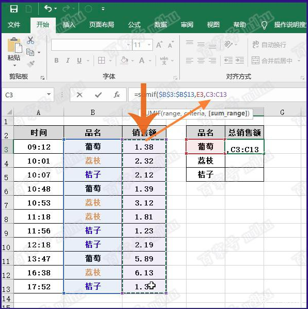Viewport: 308px width, 309px height.
Task: Switch to the 审阅 ribbon tab
Action: (187, 25)
